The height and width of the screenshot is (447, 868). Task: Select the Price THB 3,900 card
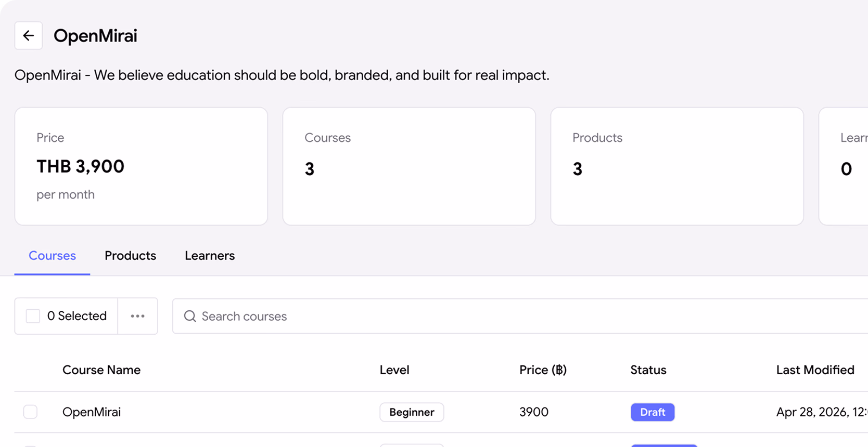pyautogui.click(x=141, y=166)
